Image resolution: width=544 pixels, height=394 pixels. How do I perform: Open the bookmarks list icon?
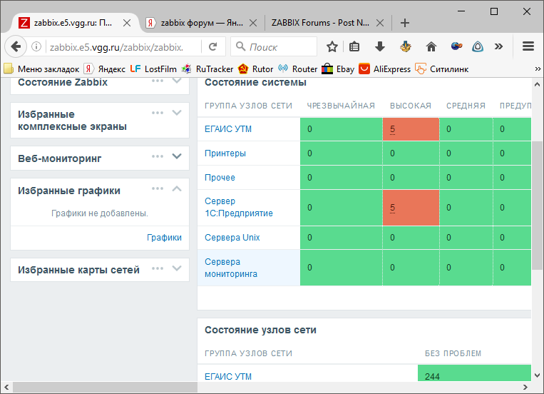coord(355,47)
